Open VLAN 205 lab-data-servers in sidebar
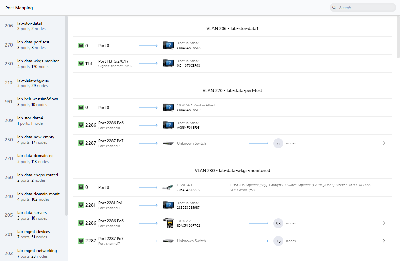400x261 pixels. click(x=32, y=215)
